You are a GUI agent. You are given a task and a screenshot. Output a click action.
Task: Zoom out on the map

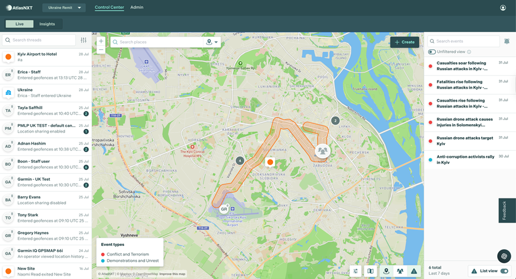pyautogui.click(x=101, y=50)
